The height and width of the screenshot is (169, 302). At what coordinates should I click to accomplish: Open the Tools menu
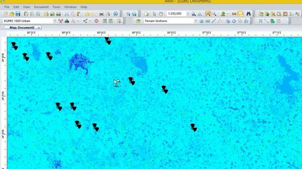[x=57, y=7]
